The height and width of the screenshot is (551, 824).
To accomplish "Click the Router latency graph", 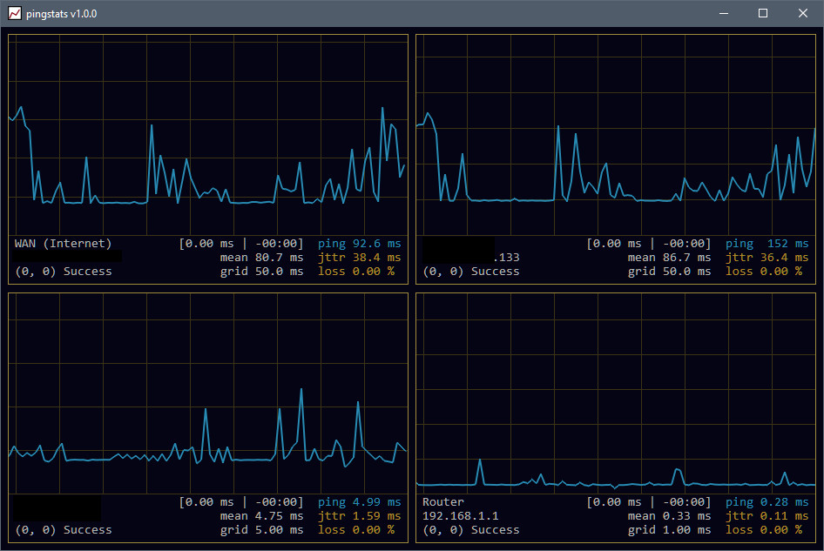I will click(616, 393).
